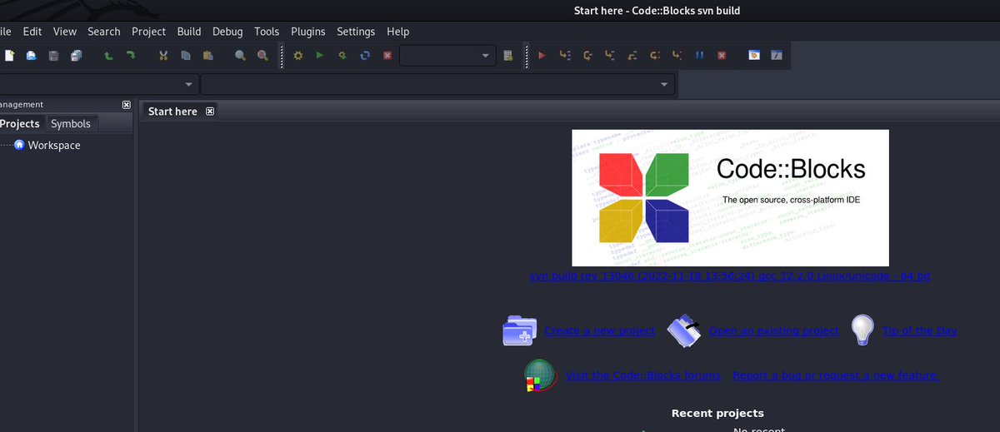Stop the debugger with red X

tap(722, 56)
